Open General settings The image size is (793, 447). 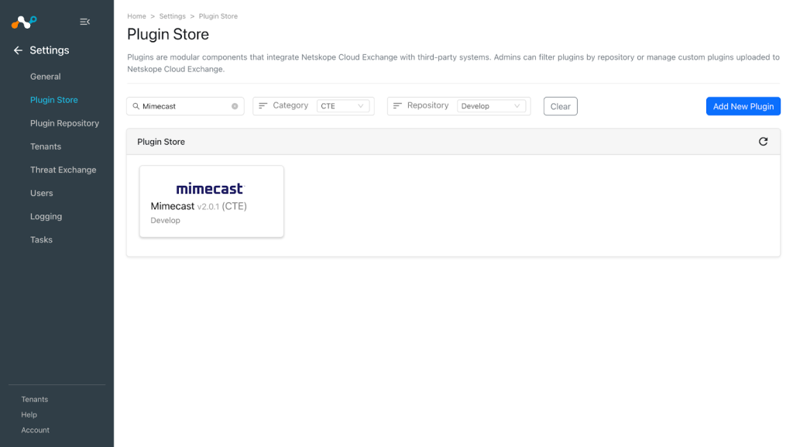click(46, 77)
